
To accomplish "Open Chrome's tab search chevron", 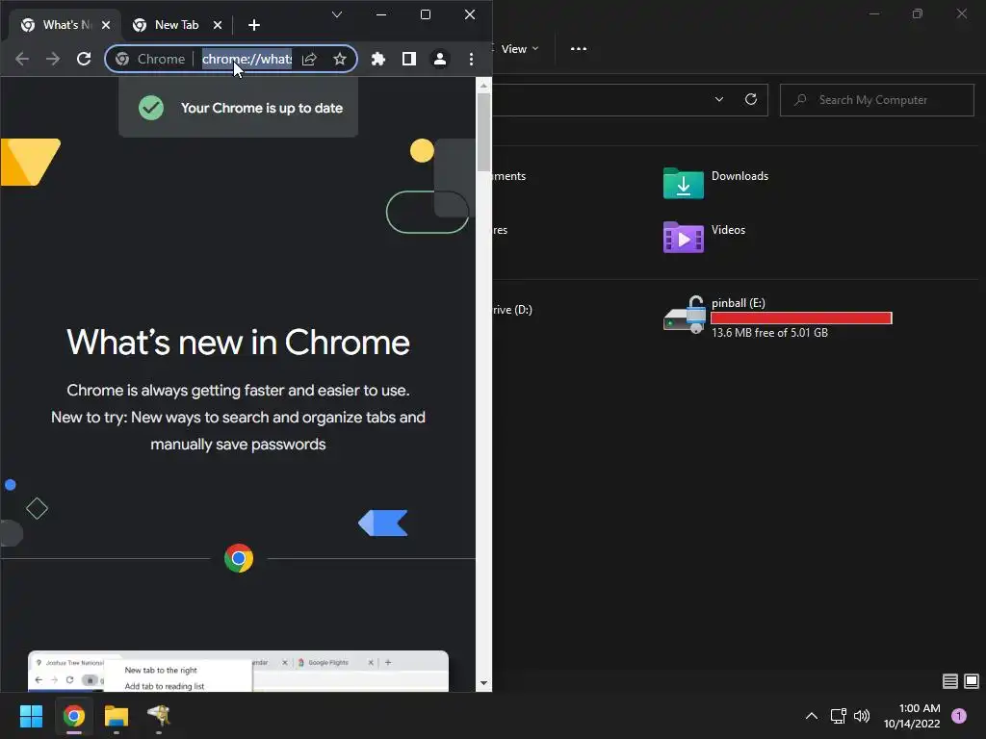I will (x=337, y=14).
